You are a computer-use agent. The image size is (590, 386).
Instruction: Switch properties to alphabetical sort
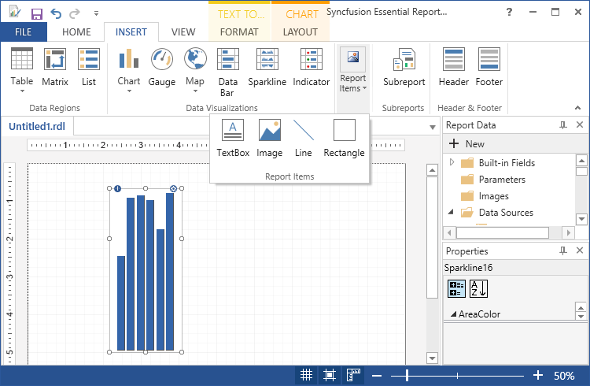[x=478, y=289]
